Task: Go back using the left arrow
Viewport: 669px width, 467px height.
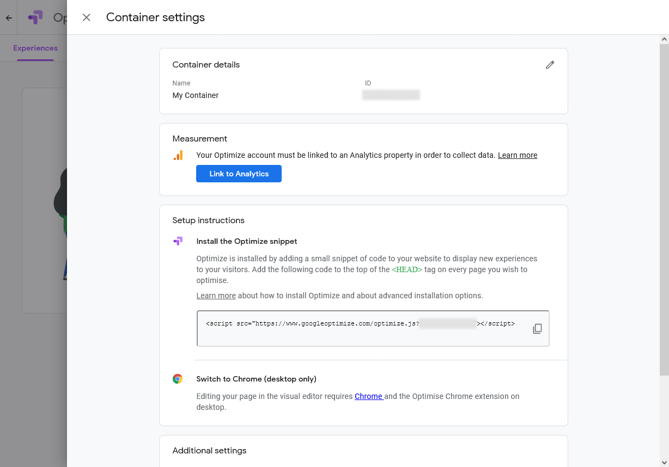Action: [9, 18]
